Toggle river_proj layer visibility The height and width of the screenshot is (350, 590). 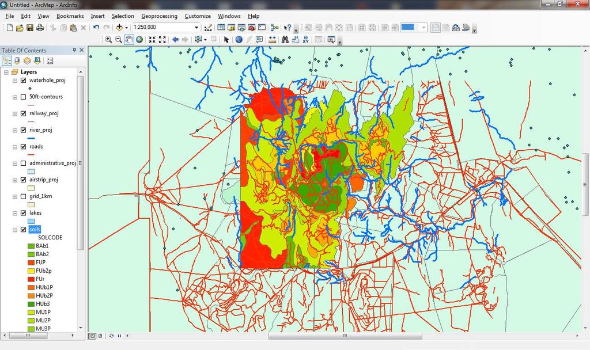(x=23, y=130)
